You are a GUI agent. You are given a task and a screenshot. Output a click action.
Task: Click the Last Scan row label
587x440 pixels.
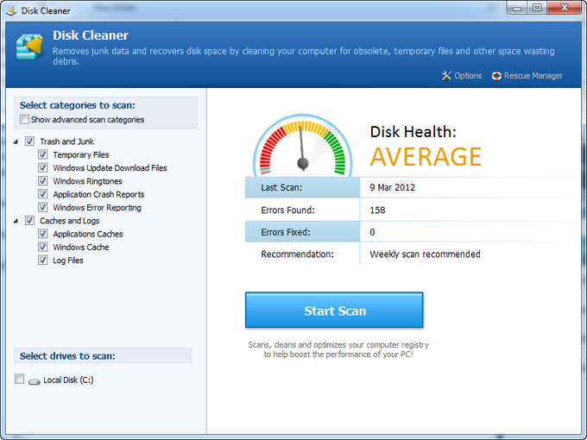coord(281,188)
